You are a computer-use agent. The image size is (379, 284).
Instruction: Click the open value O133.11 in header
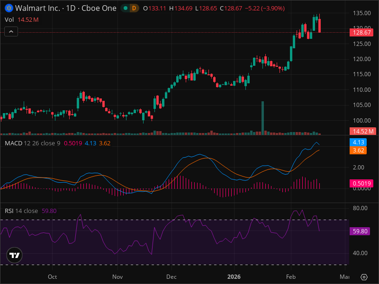pyautogui.click(x=154, y=8)
